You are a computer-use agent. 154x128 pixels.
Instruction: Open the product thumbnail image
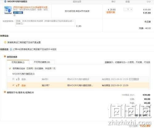coord(8,10)
